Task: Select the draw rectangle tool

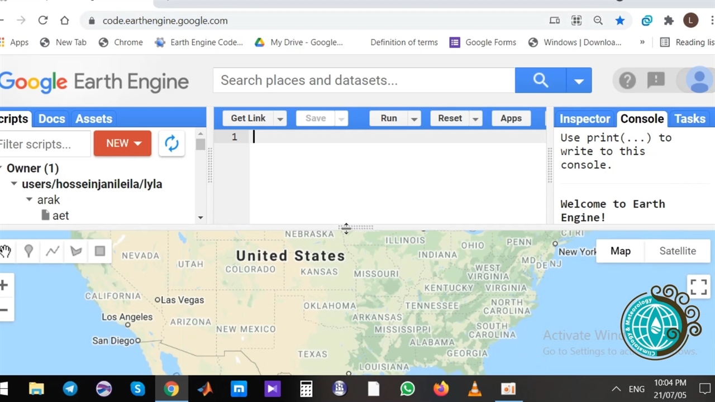Action: [100, 251]
